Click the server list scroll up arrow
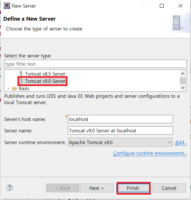The width and height of the screenshot is (191, 200). 183,74
